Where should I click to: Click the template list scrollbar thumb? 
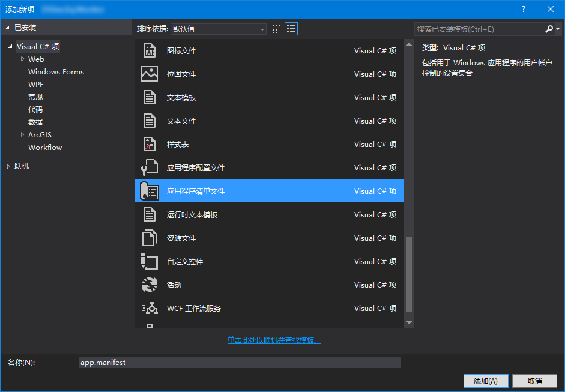coord(409,274)
